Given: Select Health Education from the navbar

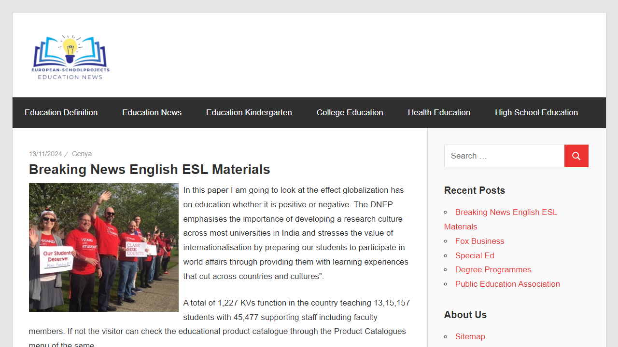Looking at the screenshot, I should coord(439,112).
